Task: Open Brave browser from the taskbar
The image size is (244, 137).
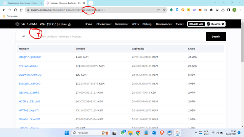Action: (x=162, y=133)
